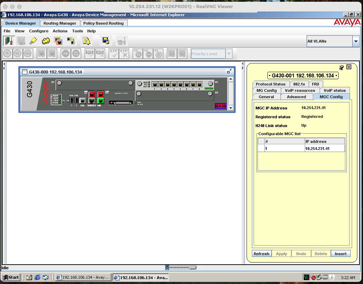Open the Priority Level dropdown arrow

pyautogui.click(x=229, y=54)
